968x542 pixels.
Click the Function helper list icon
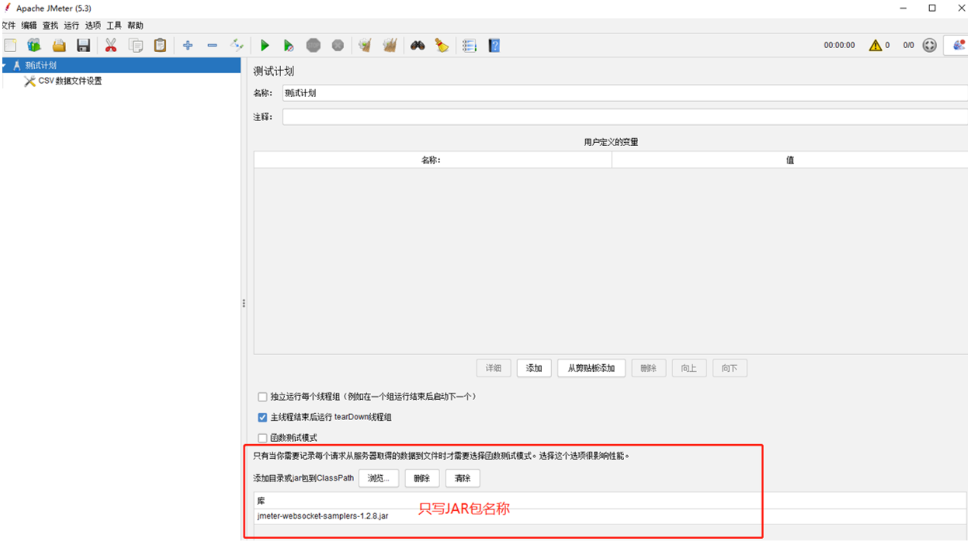pos(469,46)
